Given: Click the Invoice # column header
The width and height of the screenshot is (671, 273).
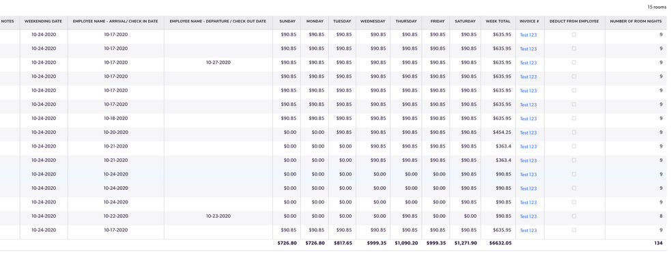Looking at the screenshot, I should point(529,21).
